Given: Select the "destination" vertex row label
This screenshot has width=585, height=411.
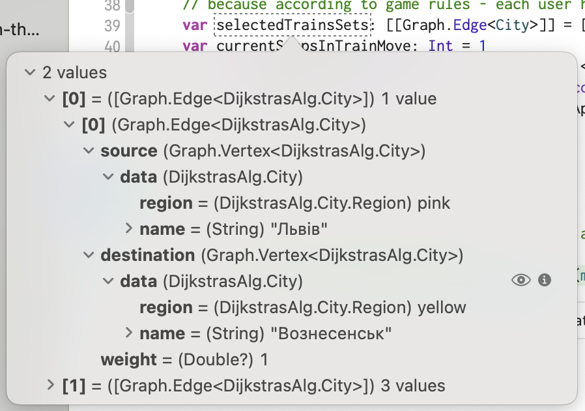Looking at the screenshot, I should click(x=148, y=255).
